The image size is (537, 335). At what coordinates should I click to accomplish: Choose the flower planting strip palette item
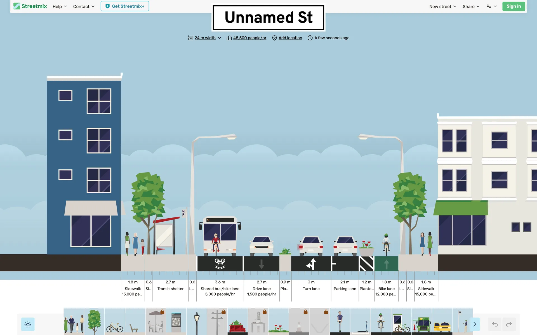coord(278,321)
